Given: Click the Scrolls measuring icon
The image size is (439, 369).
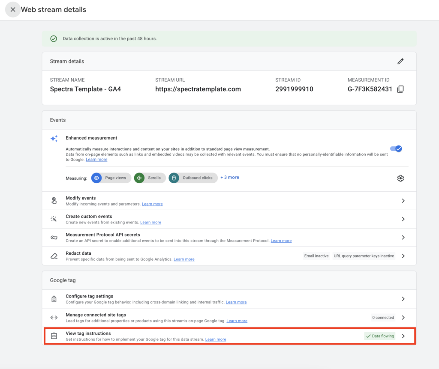Looking at the screenshot, I should click(139, 178).
